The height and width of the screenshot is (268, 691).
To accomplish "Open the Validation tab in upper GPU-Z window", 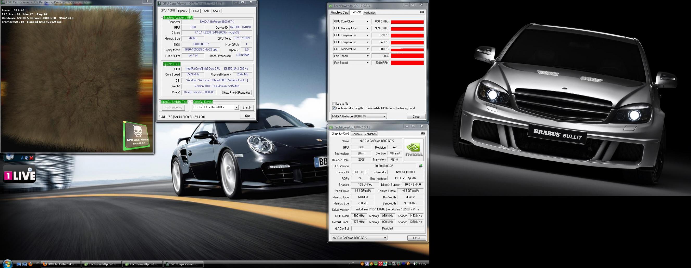I will (370, 12).
